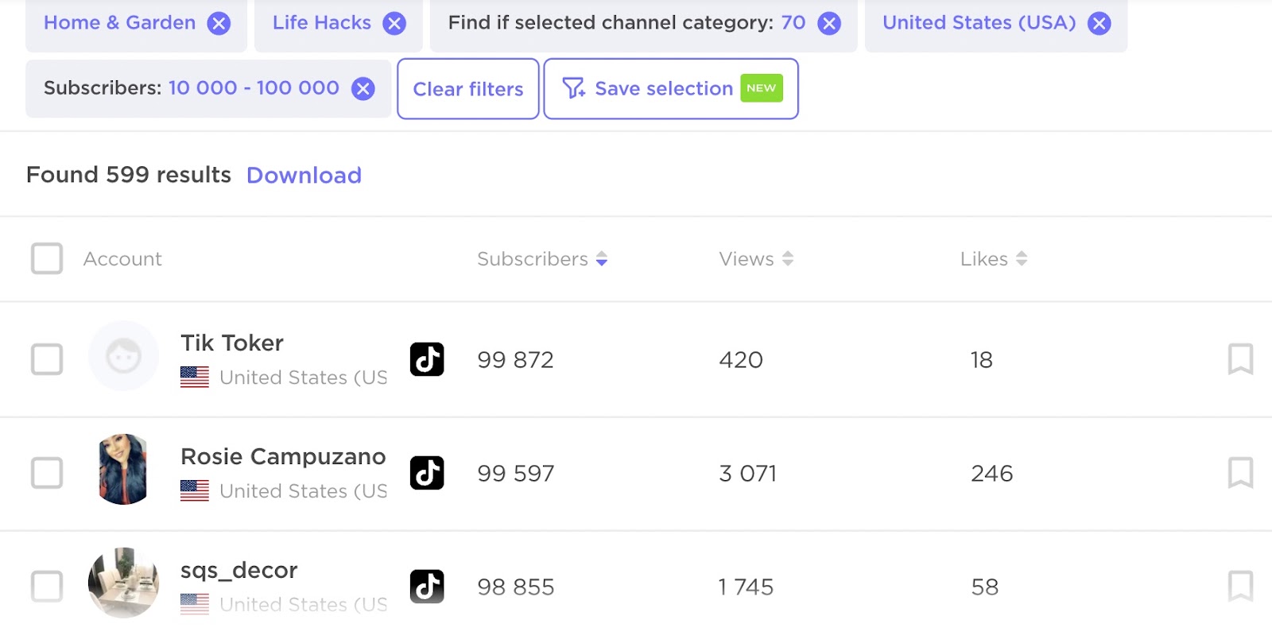This screenshot has height=639, width=1272.
Task: Click the likes value 18
Action: click(x=982, y=360)
